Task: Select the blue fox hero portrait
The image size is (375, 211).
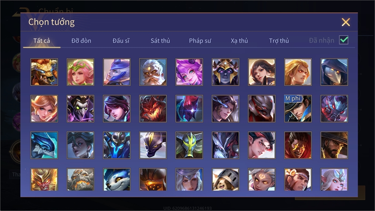Action: pos(117,179)
